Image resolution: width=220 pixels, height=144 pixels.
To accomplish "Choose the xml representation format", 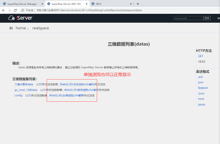I will [x=200, y=77].
